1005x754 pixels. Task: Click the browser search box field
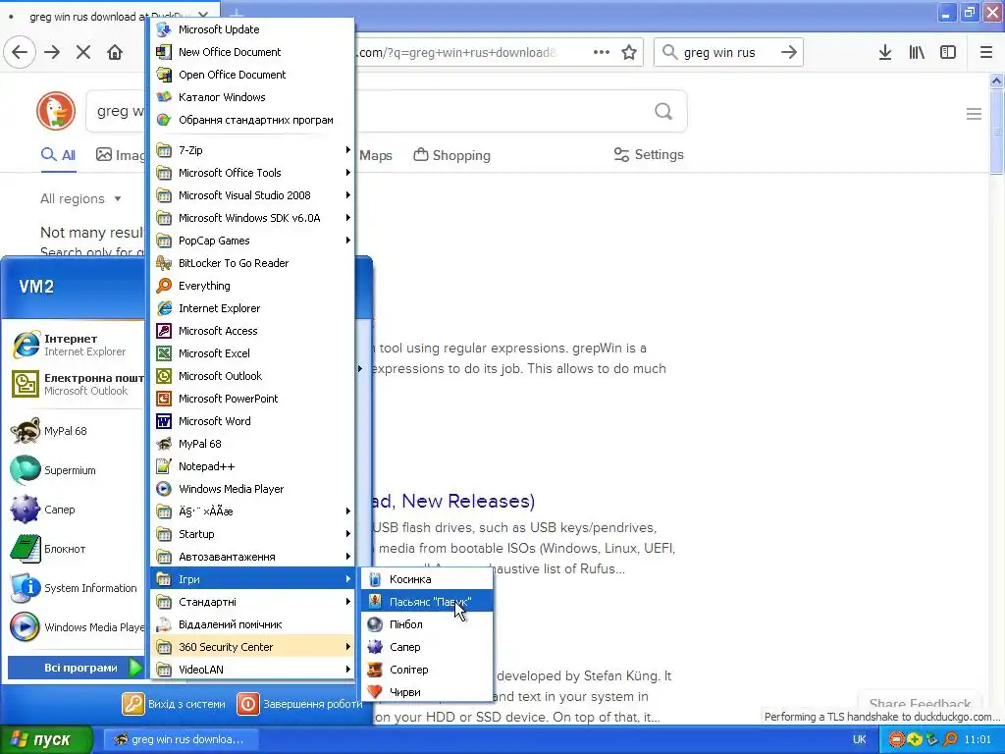tap(728, 52)
